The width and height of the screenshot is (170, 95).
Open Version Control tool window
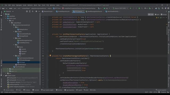tap(9, 90)
